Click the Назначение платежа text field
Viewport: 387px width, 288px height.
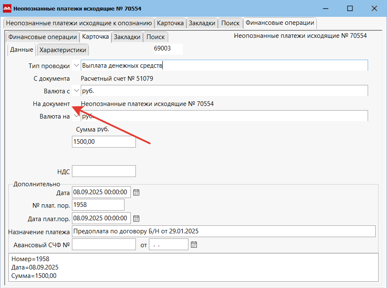(223, 231)
